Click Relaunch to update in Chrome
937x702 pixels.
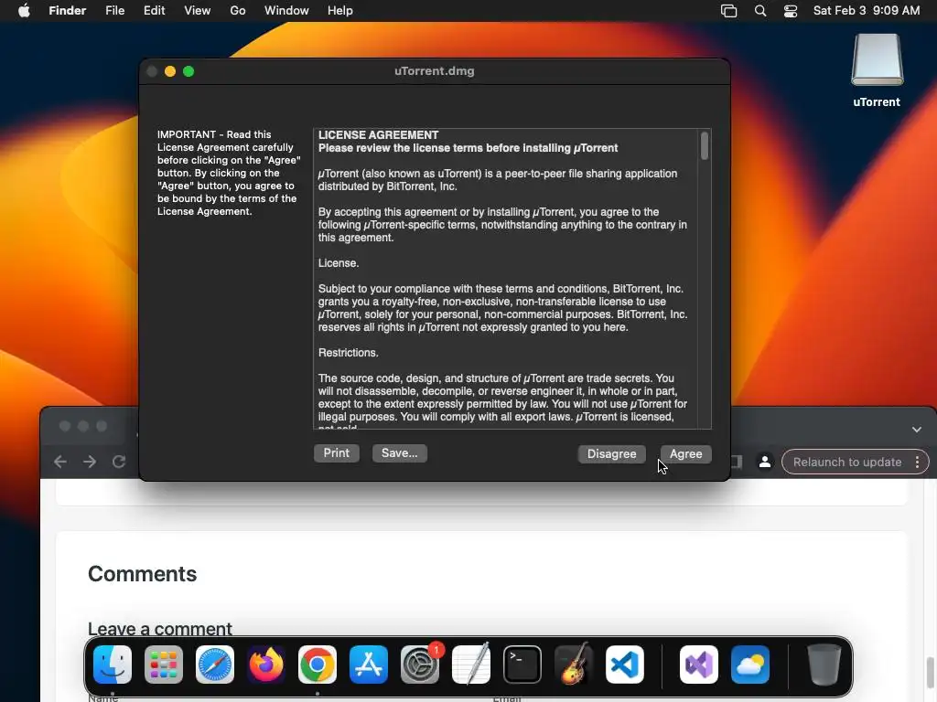click(x=846, y=462)
